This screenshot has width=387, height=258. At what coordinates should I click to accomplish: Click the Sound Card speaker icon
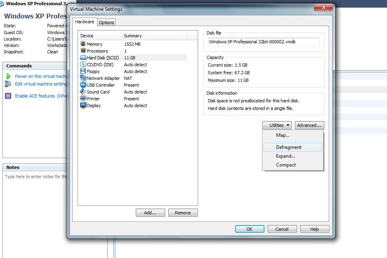83,91
